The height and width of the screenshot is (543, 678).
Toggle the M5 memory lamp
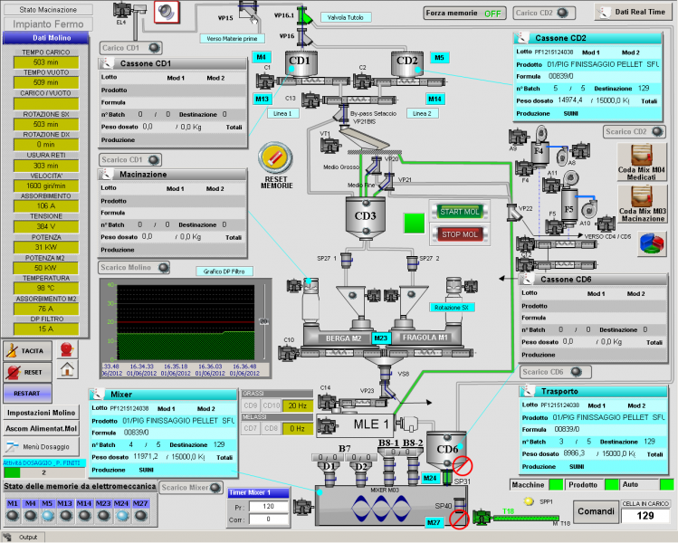47,515
